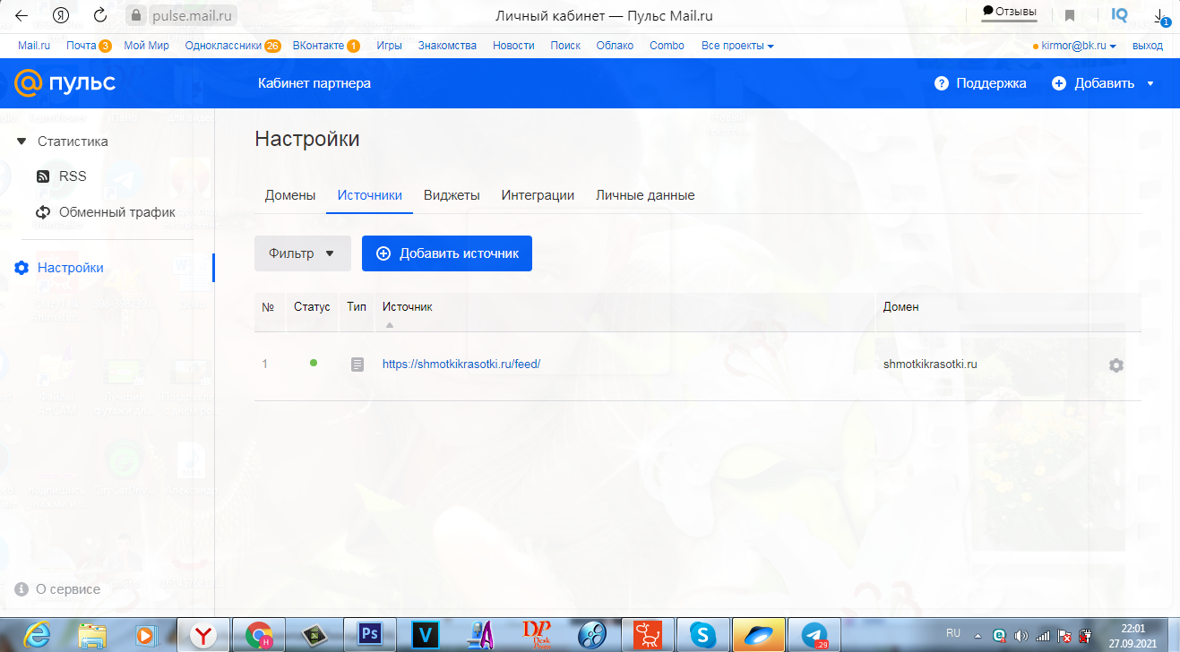Expand the Все проекты menu
Viewport: 1180px width, 652px height.
[737, 46]
